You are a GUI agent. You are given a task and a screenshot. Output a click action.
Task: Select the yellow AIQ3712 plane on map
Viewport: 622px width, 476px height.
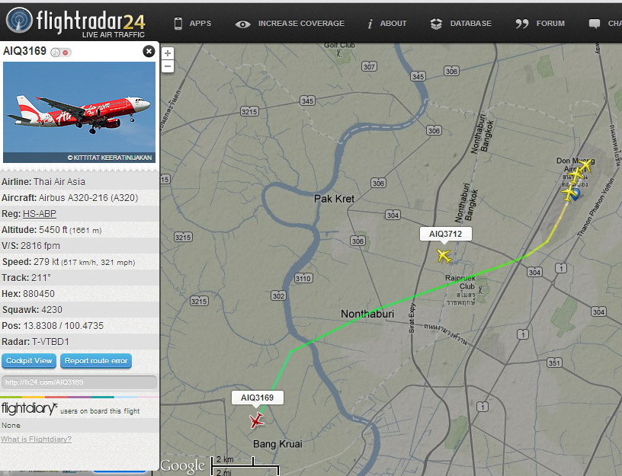coord(444,256)
